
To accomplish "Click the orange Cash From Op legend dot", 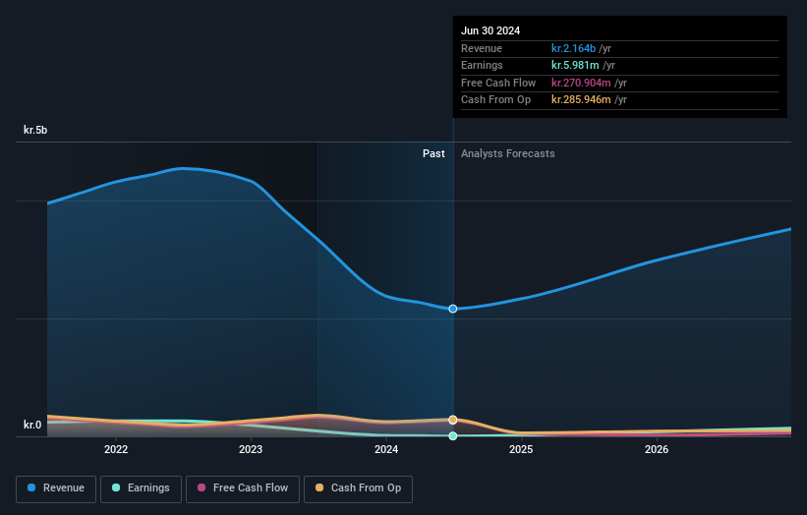I will click(x=319, y=487).
